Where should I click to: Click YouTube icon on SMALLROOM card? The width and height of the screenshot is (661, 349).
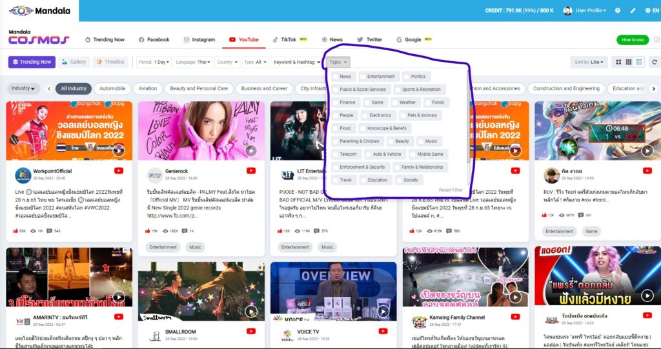click(251, 332)
